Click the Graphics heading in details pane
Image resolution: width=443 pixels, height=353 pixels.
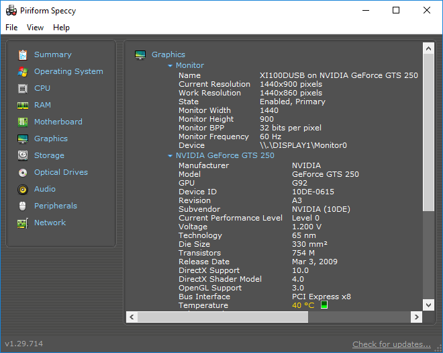click(x=168, y=54)
